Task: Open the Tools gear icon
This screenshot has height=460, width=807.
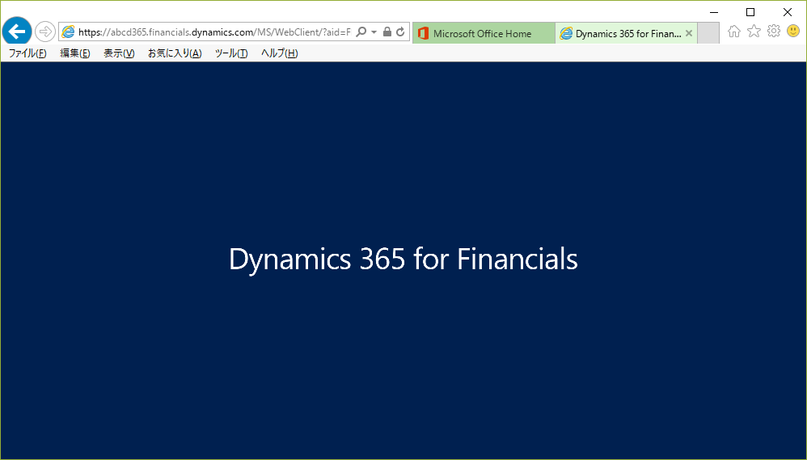Action: click(x=774, y=32)
